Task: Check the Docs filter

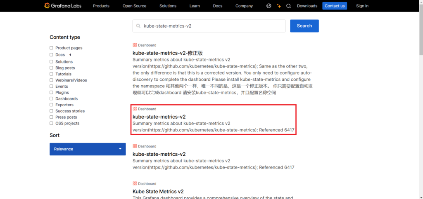Action: pyautogui.click(x=51, y=54)
